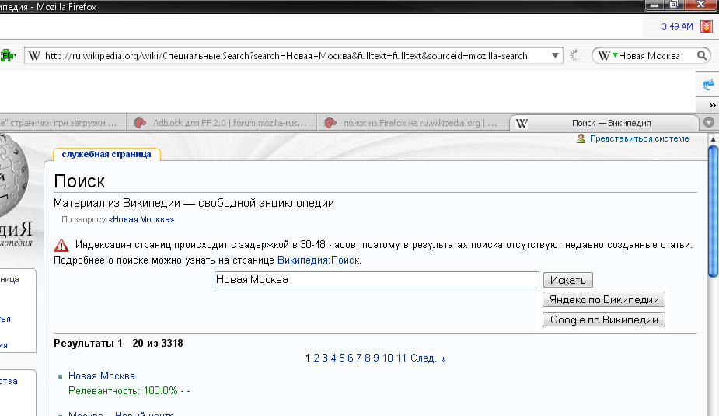Switch to the Adblock для FF 2.0 tab
The width and height of the screenshot is (719, 416).
[221, 123]
